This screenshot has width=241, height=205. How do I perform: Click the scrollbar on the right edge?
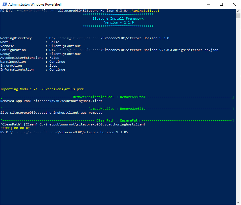tap(239, 84)
